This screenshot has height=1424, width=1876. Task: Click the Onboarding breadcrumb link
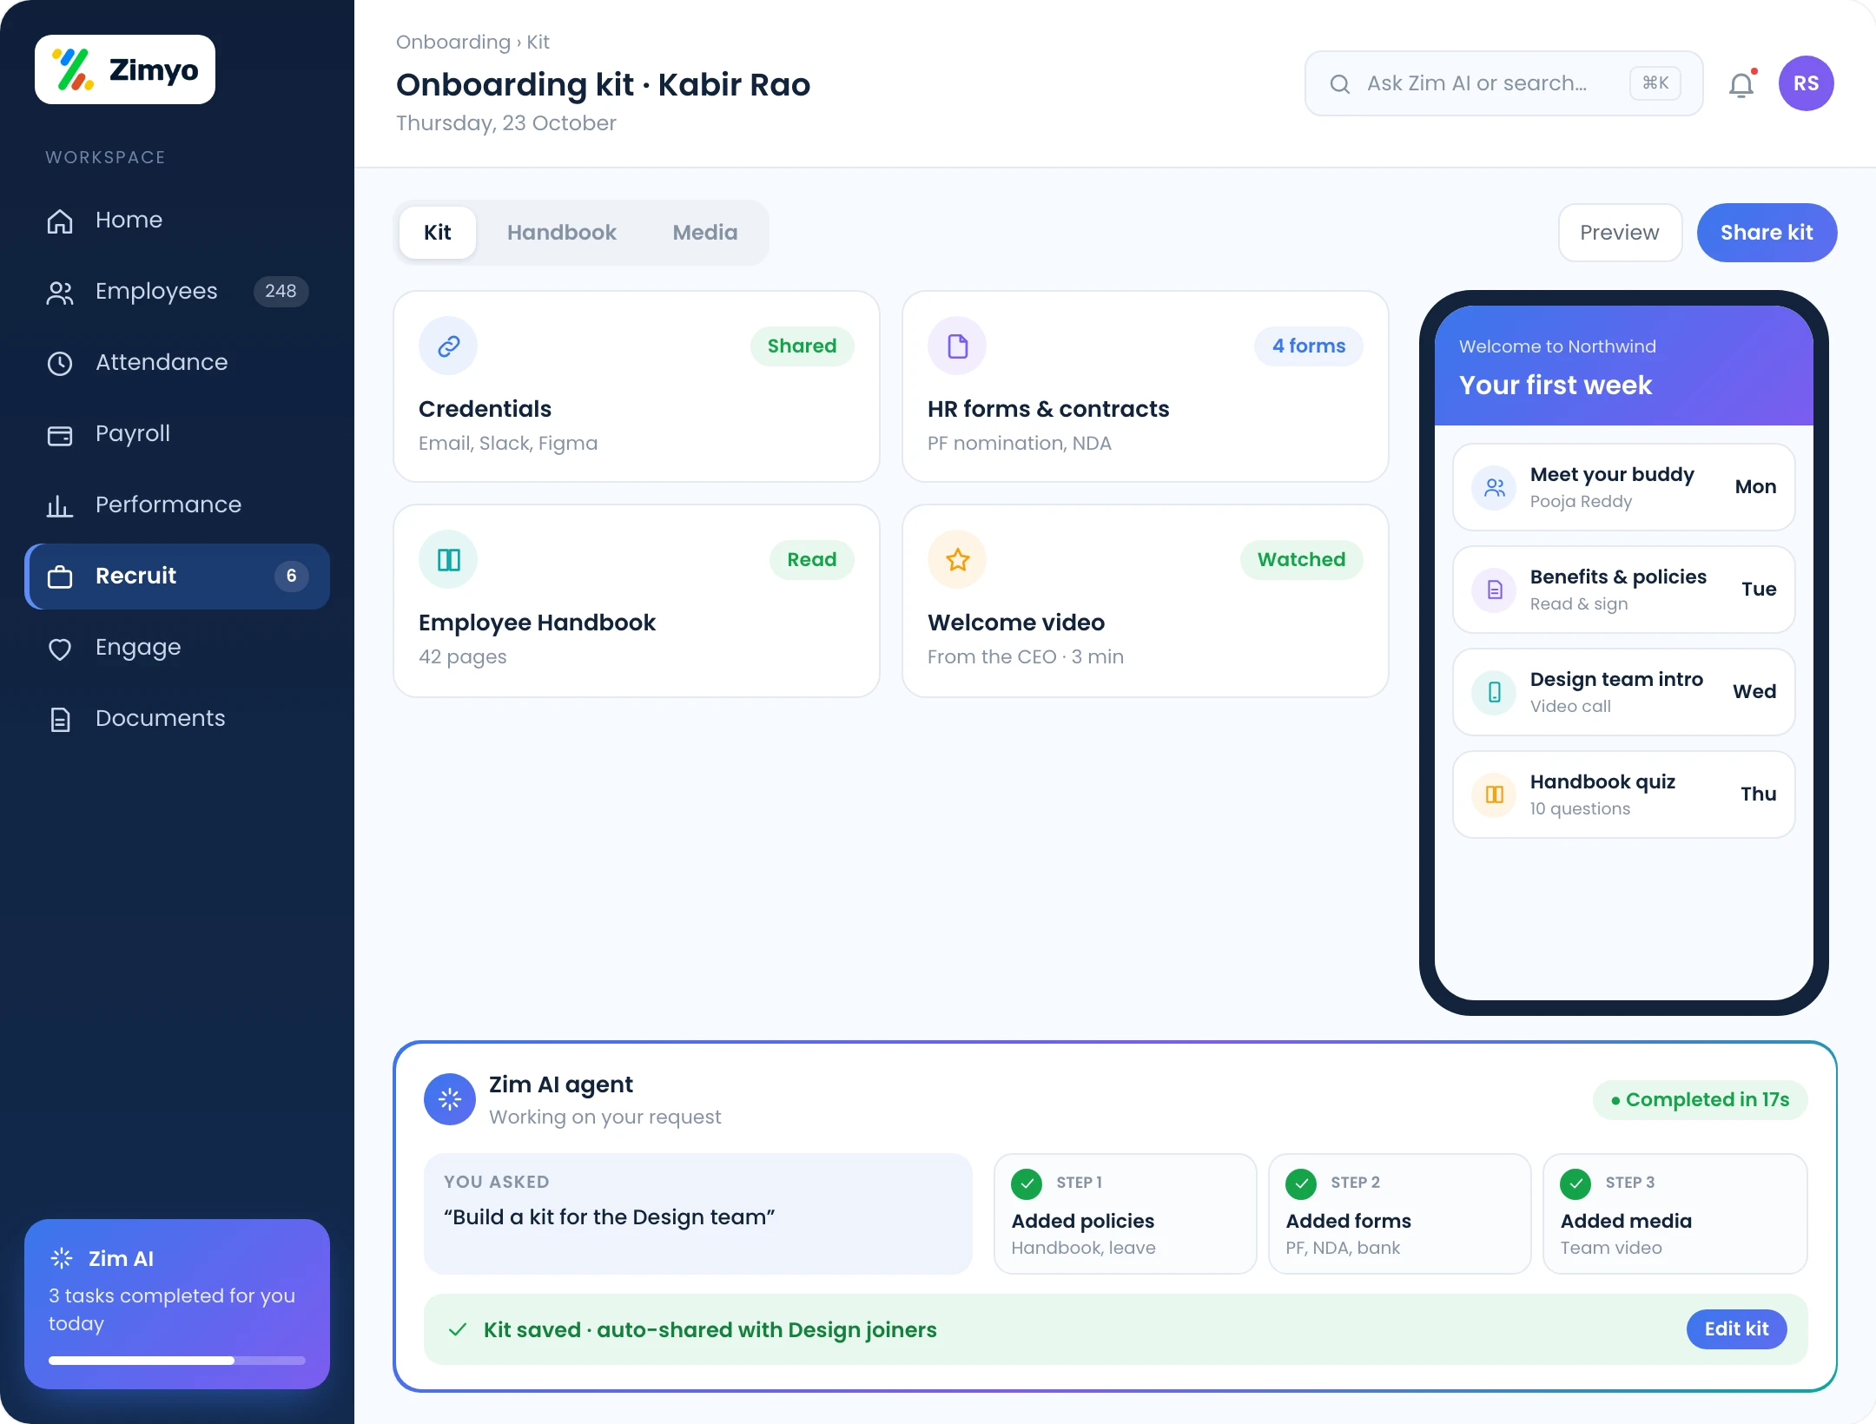453,42
